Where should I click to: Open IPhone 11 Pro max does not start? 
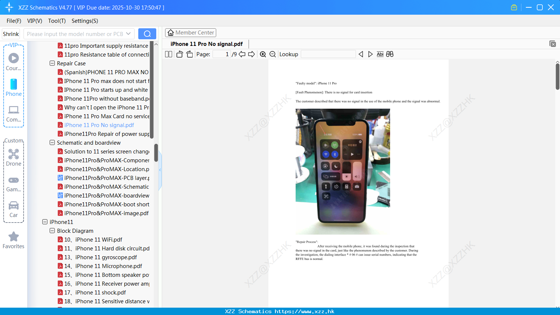[x=103, y=81]
